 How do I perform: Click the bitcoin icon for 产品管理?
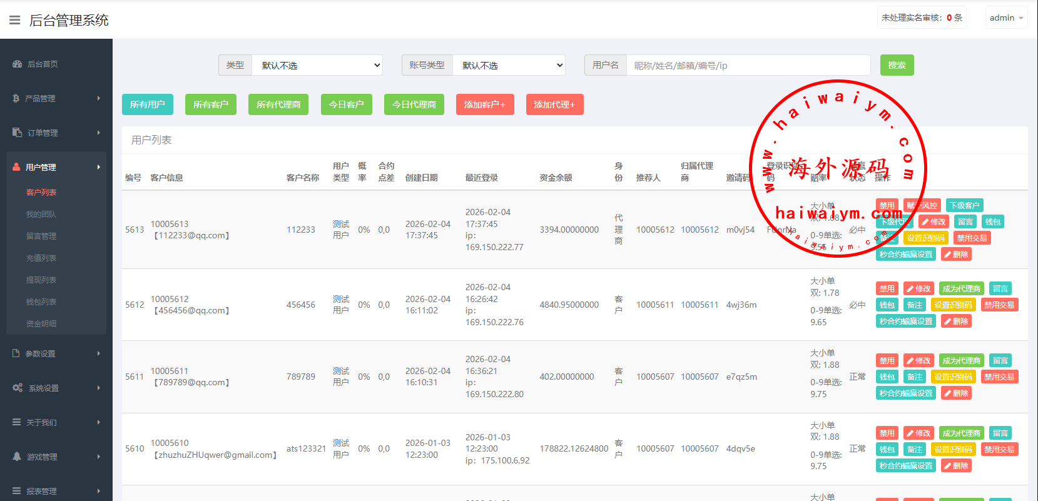(x=16, y=98)
